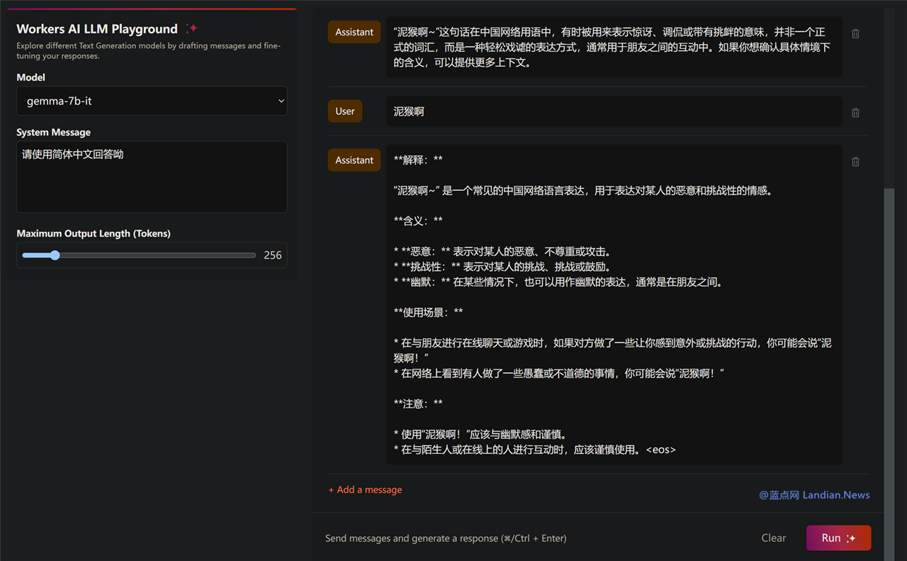Click the 256 token value next to slider
Screen dimensions: 907x561
[x=273, y=255]
